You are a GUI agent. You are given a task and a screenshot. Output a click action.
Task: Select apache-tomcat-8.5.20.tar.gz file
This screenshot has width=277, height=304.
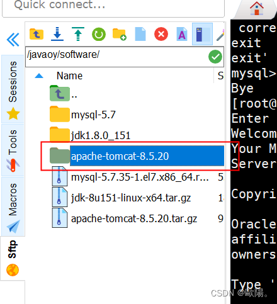pos(134,218)
